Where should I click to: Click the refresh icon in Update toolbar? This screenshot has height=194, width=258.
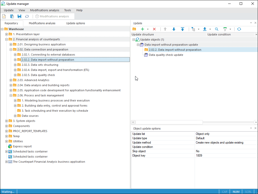[239, 29]
